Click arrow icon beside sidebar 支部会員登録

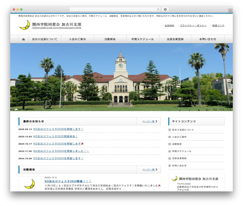(x=170, y=158)
